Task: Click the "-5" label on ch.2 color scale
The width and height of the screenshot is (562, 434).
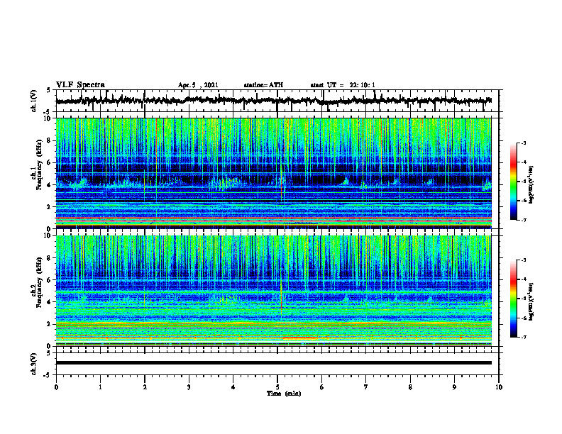Action: click(524, 299)
